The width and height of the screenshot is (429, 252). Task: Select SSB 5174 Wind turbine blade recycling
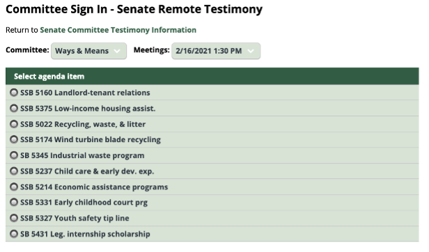coord(14,139)
